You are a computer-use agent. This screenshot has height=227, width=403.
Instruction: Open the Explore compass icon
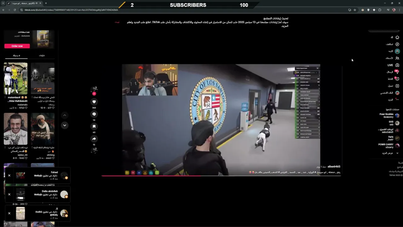(x=397, y=44)
